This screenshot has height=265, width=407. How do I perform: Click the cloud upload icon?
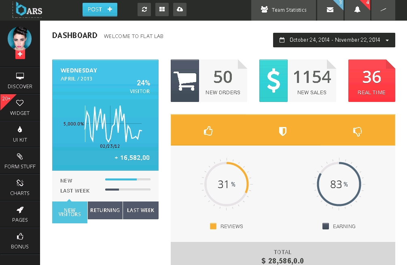click(x=180, y=10)
